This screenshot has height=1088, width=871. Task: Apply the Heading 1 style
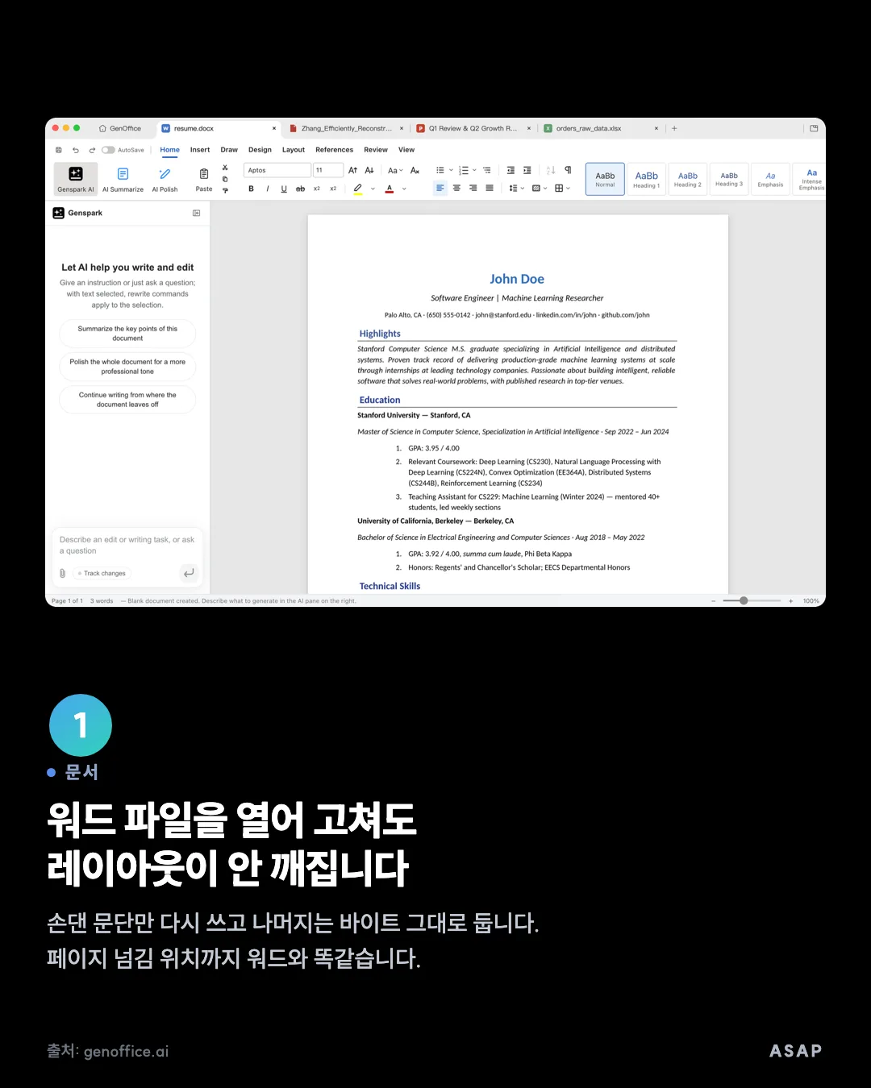pos(646,179)
